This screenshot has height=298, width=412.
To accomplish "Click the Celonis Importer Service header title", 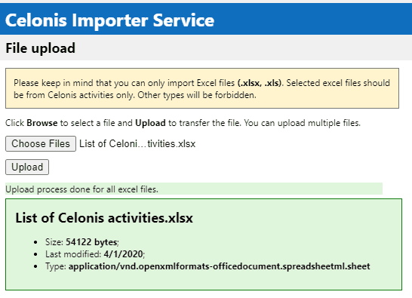I will pos(109,20).
